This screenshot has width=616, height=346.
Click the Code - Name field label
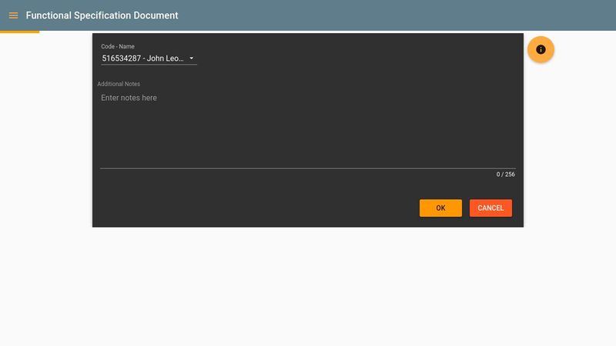pyautogui.click(x=118, y=47)
